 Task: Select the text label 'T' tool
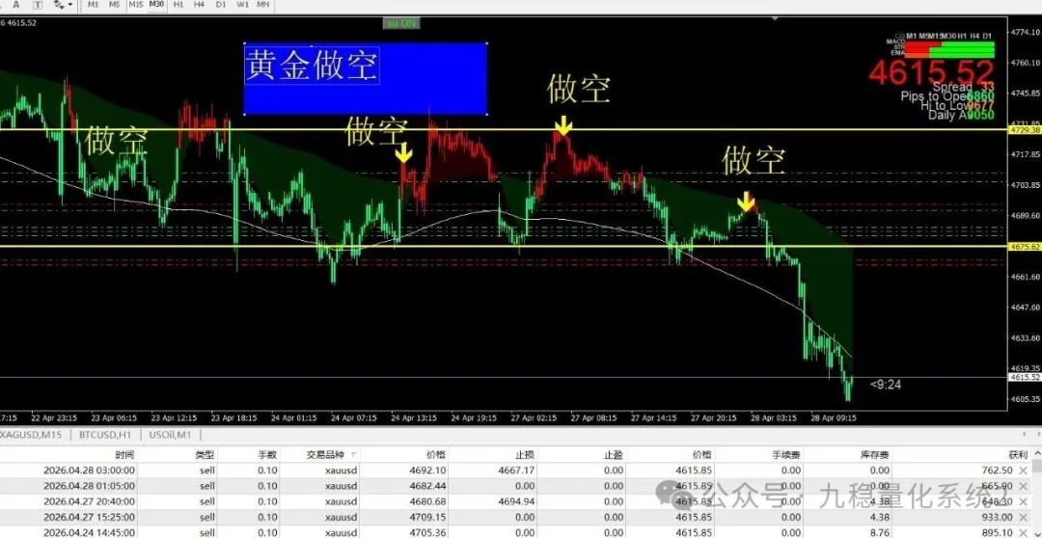click(x=38, y=4)
